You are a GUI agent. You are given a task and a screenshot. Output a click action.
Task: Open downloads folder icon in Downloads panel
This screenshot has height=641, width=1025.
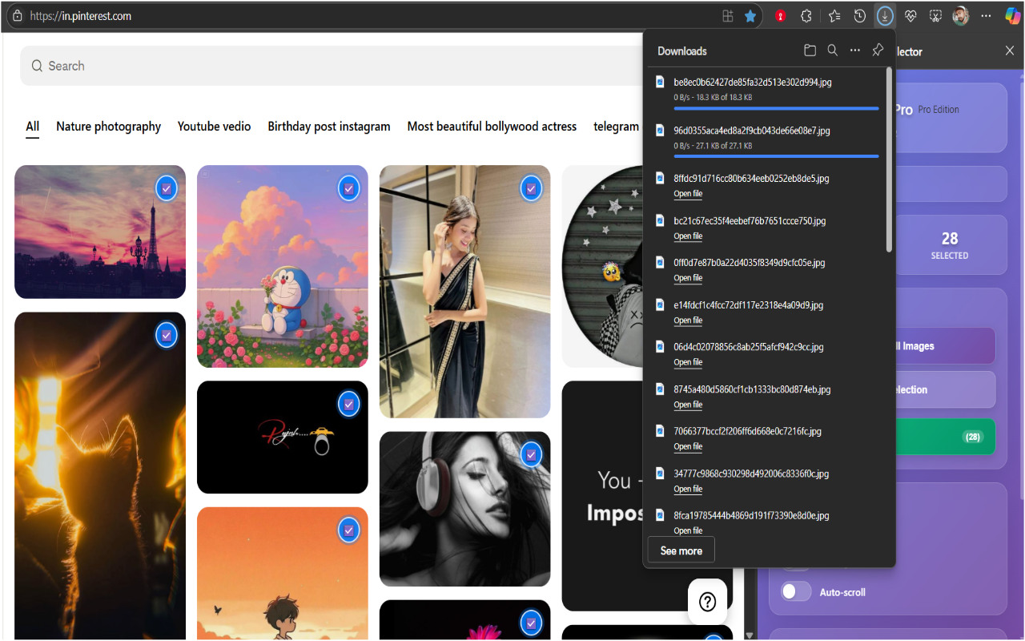point(810,50)
